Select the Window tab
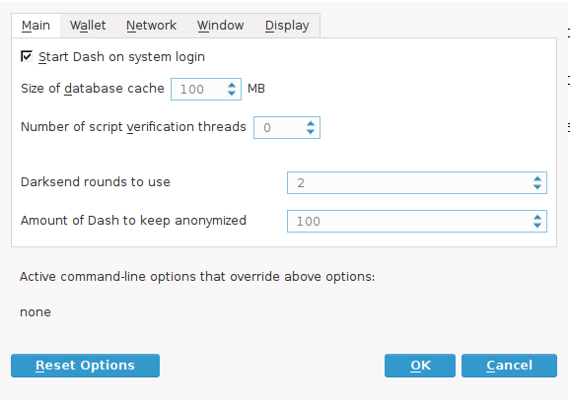Viewport: 570px width, 406px height. 220,26
